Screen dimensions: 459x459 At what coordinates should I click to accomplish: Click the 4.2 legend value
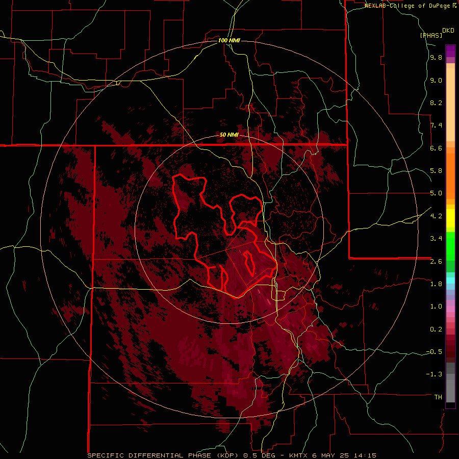(x=436, y=216)
